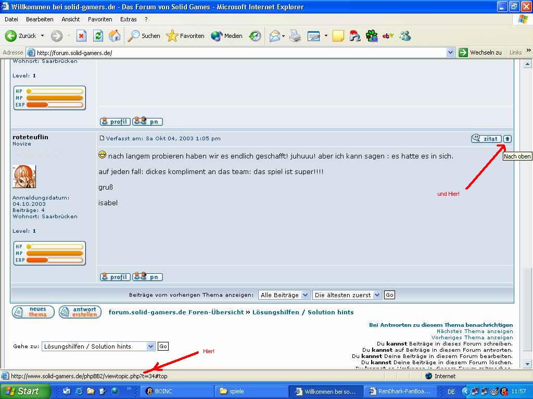533x399 pixels.
Task: Click the antwort erstellen button
Action: click(x=80, y=312)
